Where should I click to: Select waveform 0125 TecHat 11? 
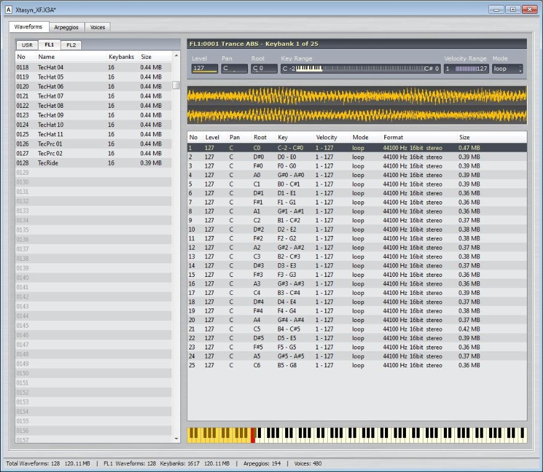point(94,134)
